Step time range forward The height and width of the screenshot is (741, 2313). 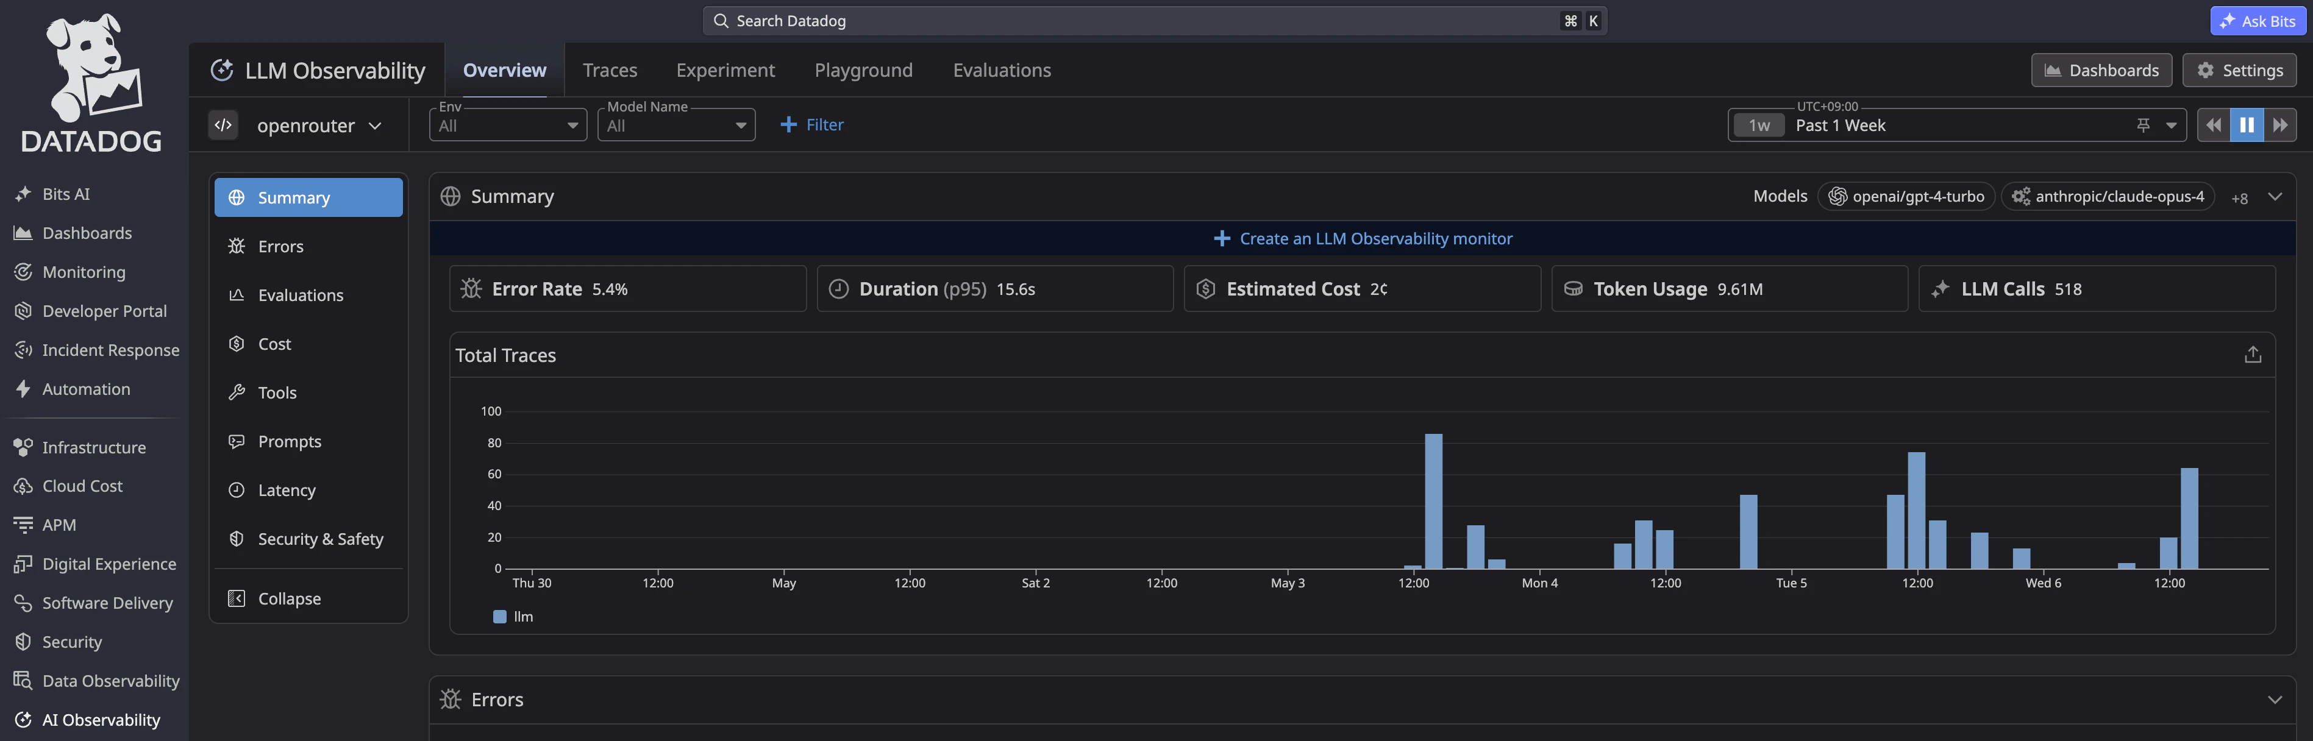click(2280, 126)
